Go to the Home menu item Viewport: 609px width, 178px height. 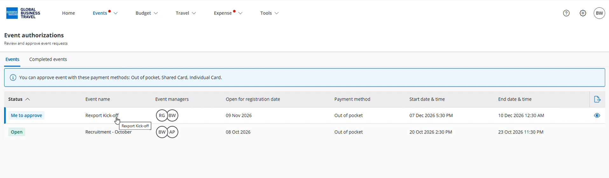pos(68,13)
